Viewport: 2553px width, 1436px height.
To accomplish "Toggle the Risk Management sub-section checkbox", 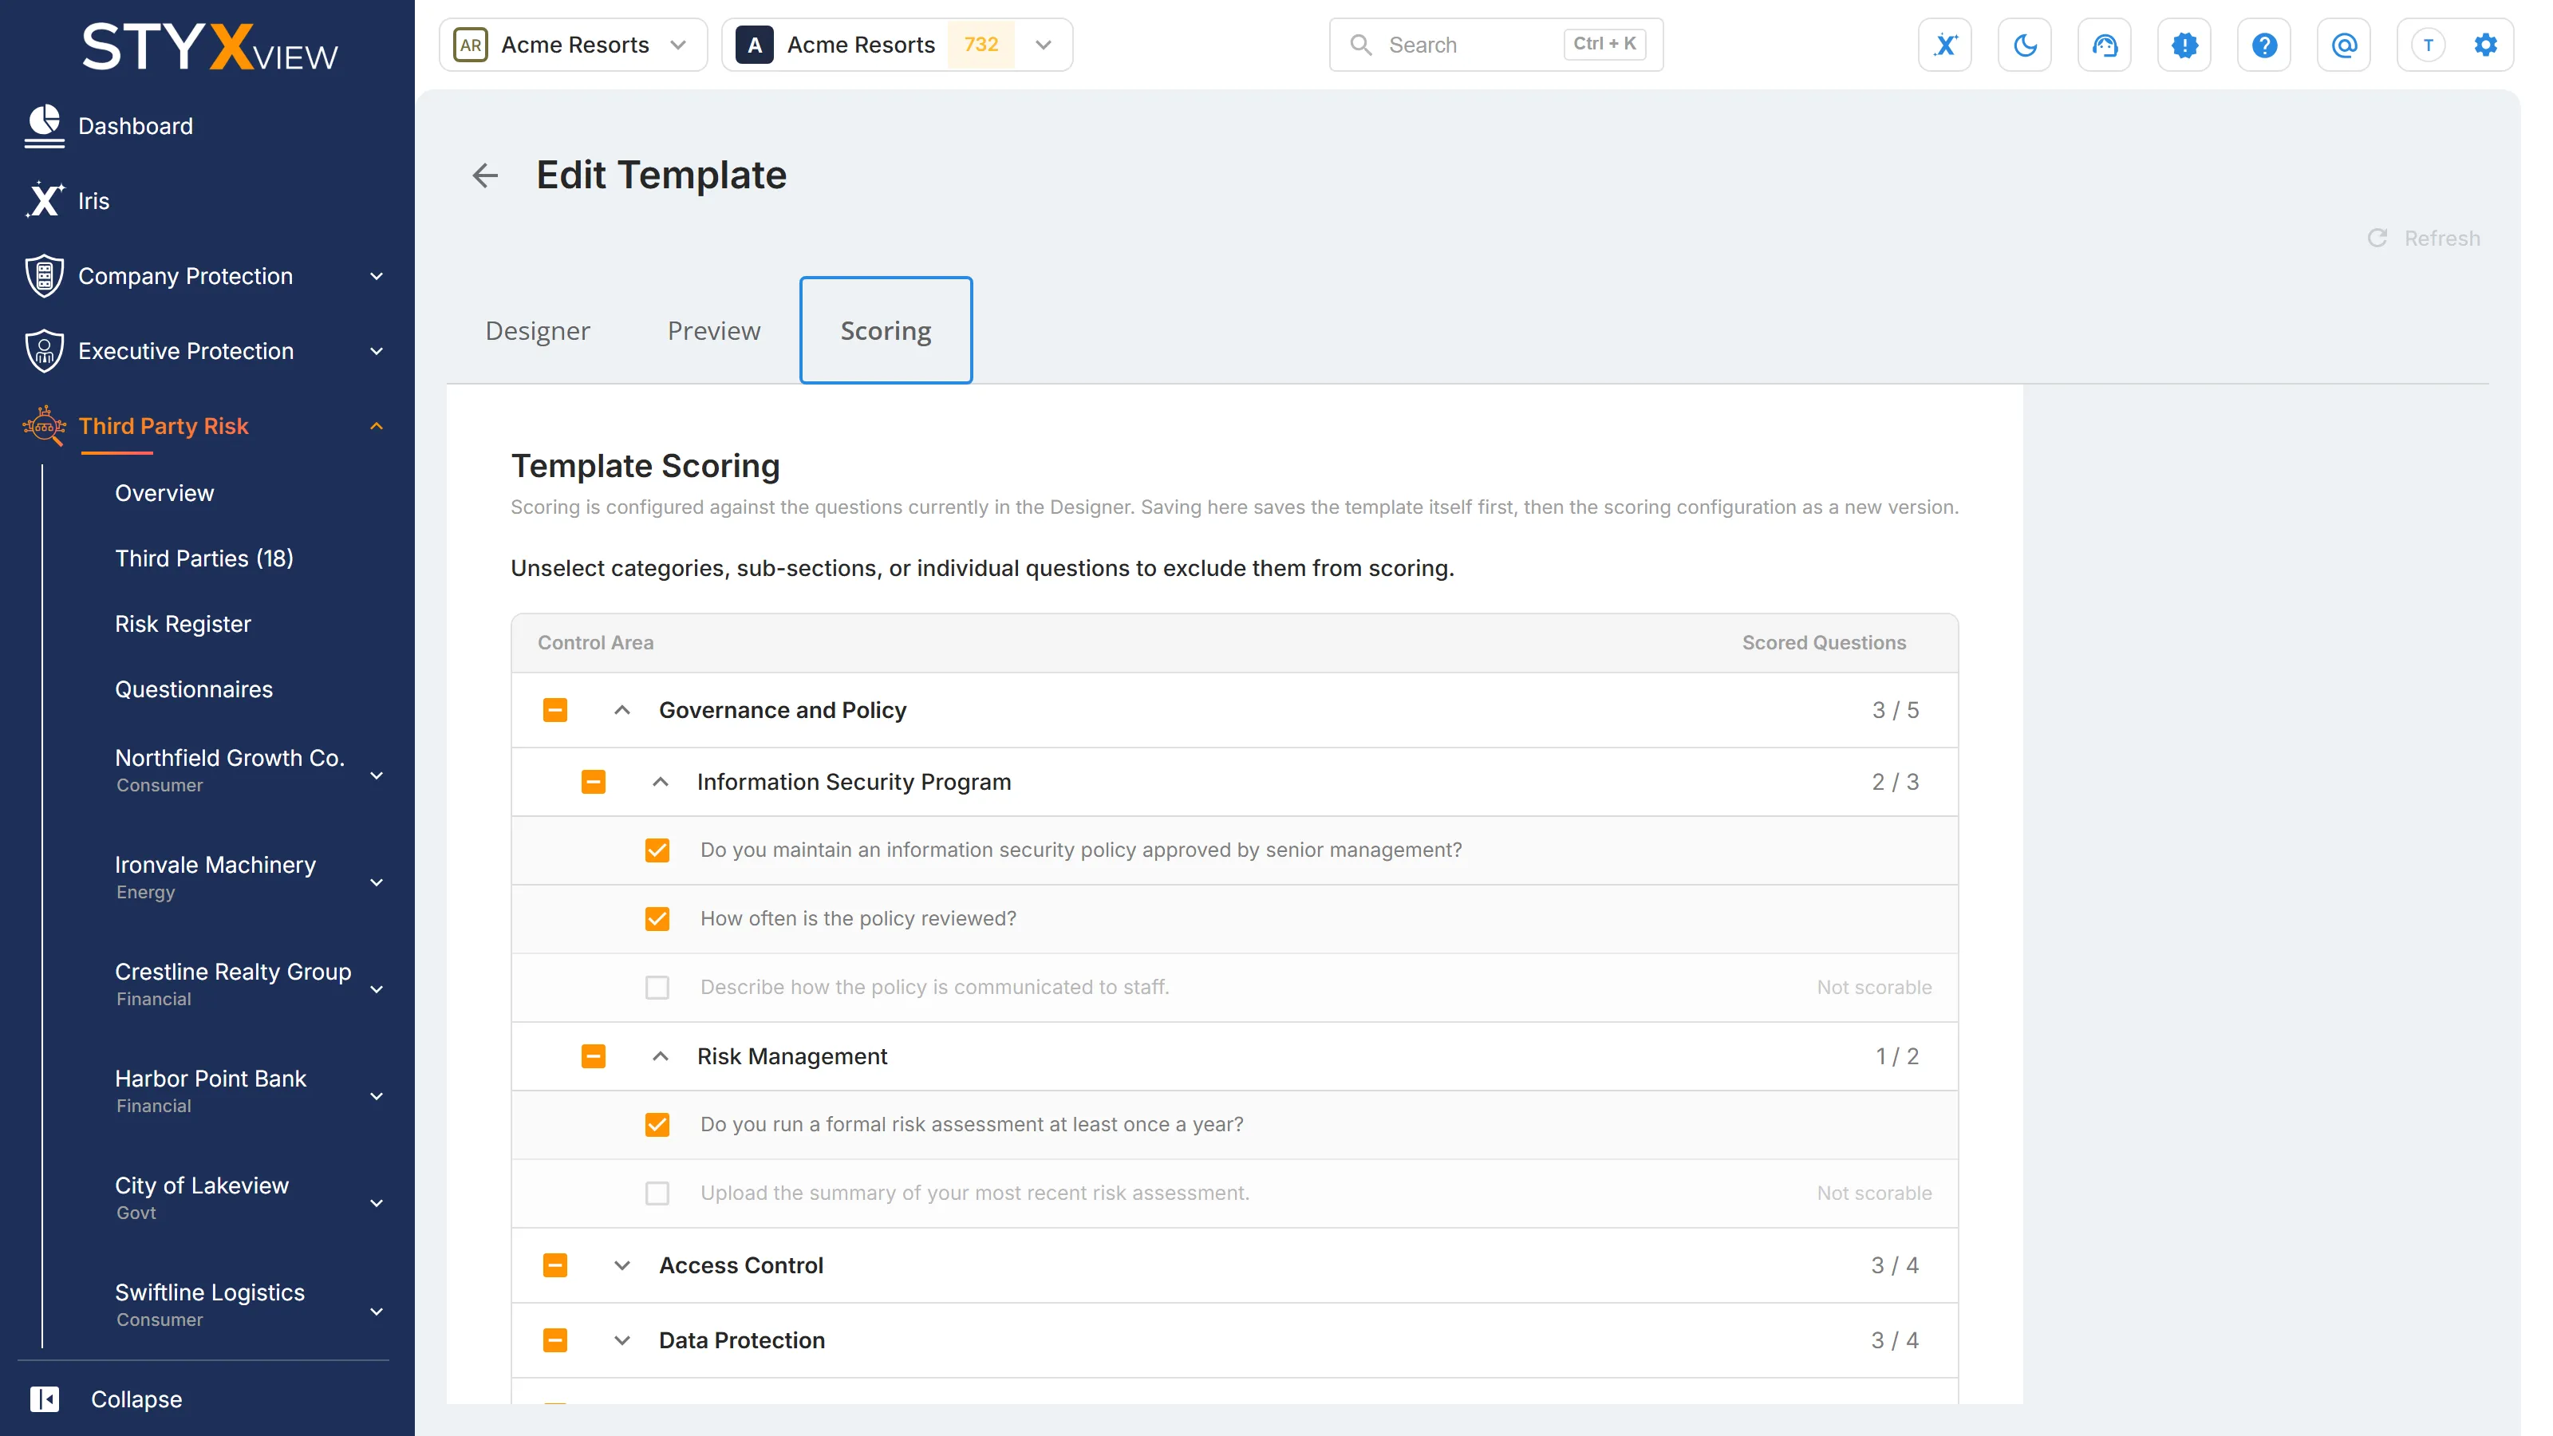I will pos(593,1056).
